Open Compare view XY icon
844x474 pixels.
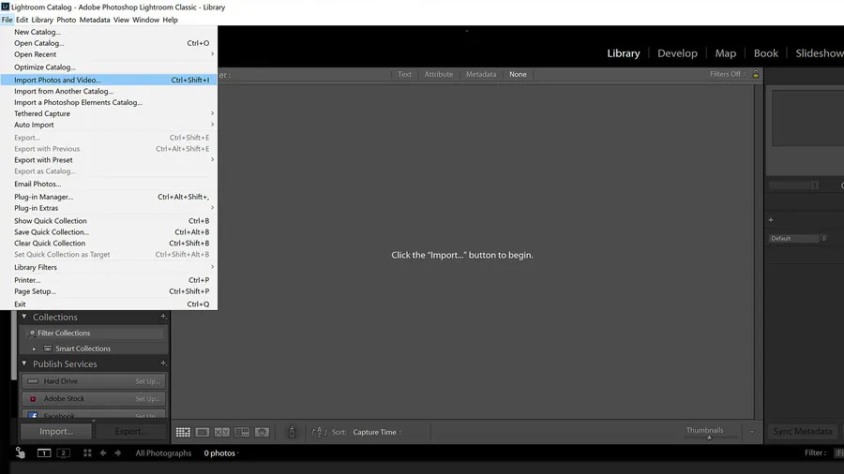[x=221, y=432]
